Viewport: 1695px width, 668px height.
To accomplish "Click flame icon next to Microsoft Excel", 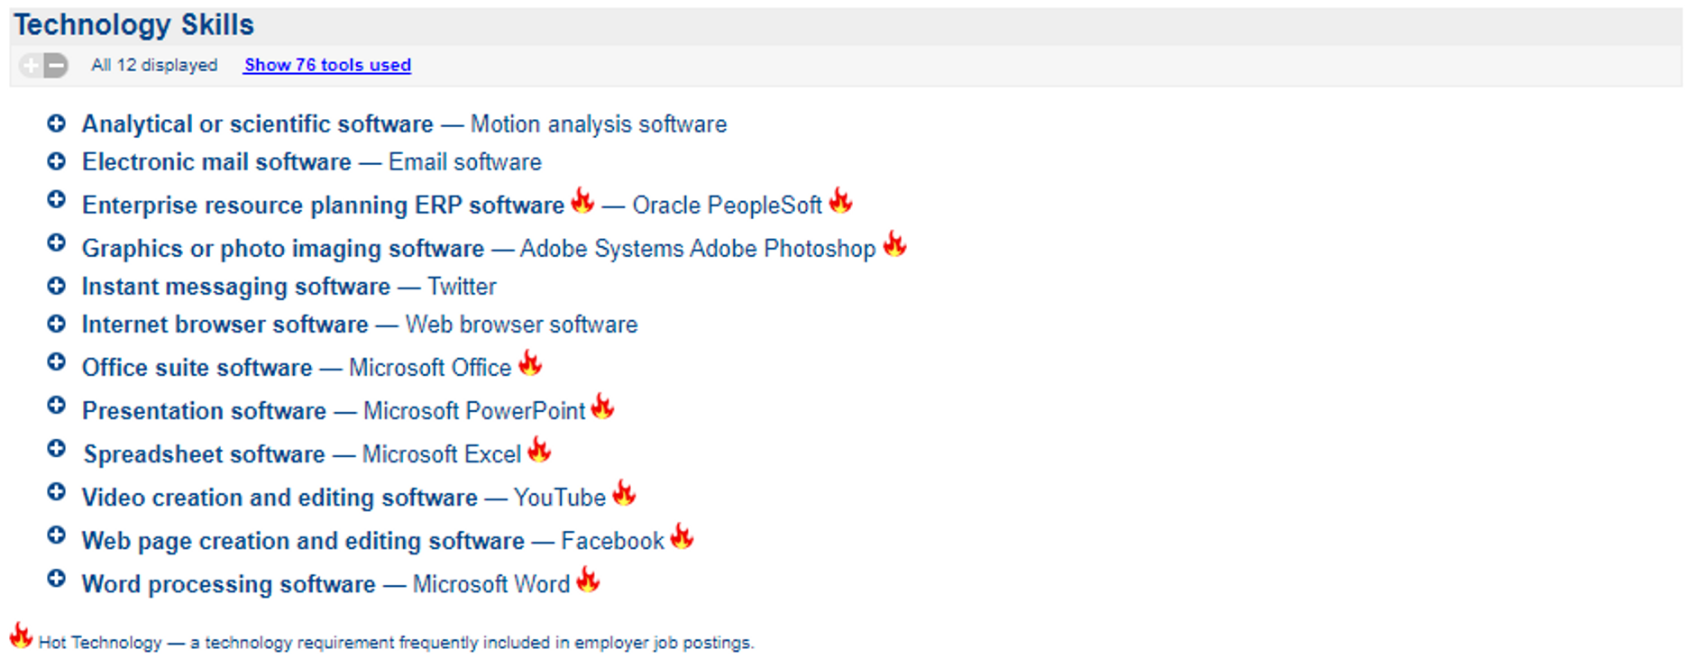I will [x=539, y=449].
